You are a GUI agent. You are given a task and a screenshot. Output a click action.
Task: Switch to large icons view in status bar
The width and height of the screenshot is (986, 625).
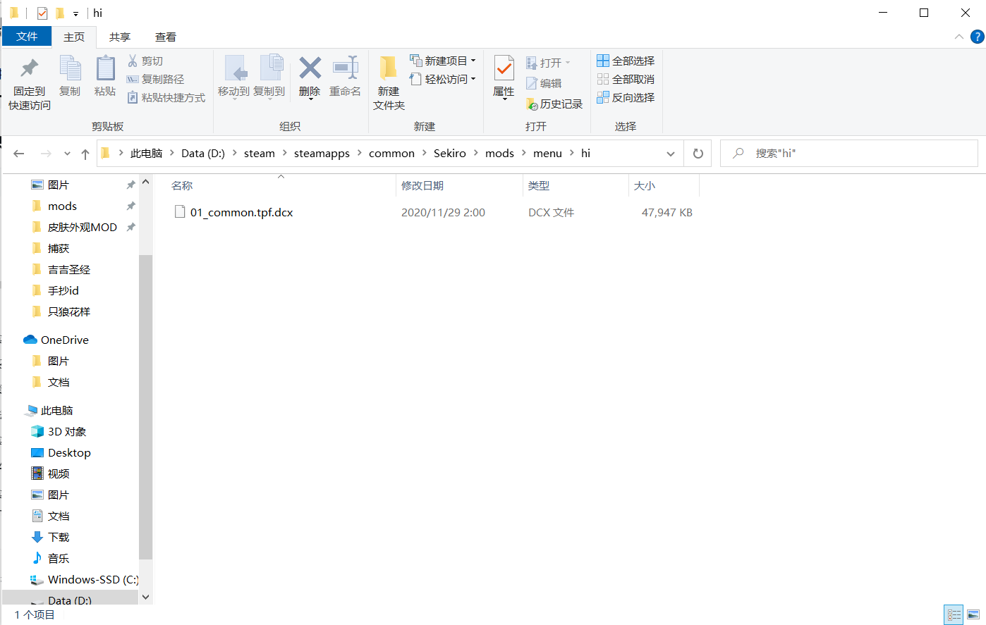point(973,615)
